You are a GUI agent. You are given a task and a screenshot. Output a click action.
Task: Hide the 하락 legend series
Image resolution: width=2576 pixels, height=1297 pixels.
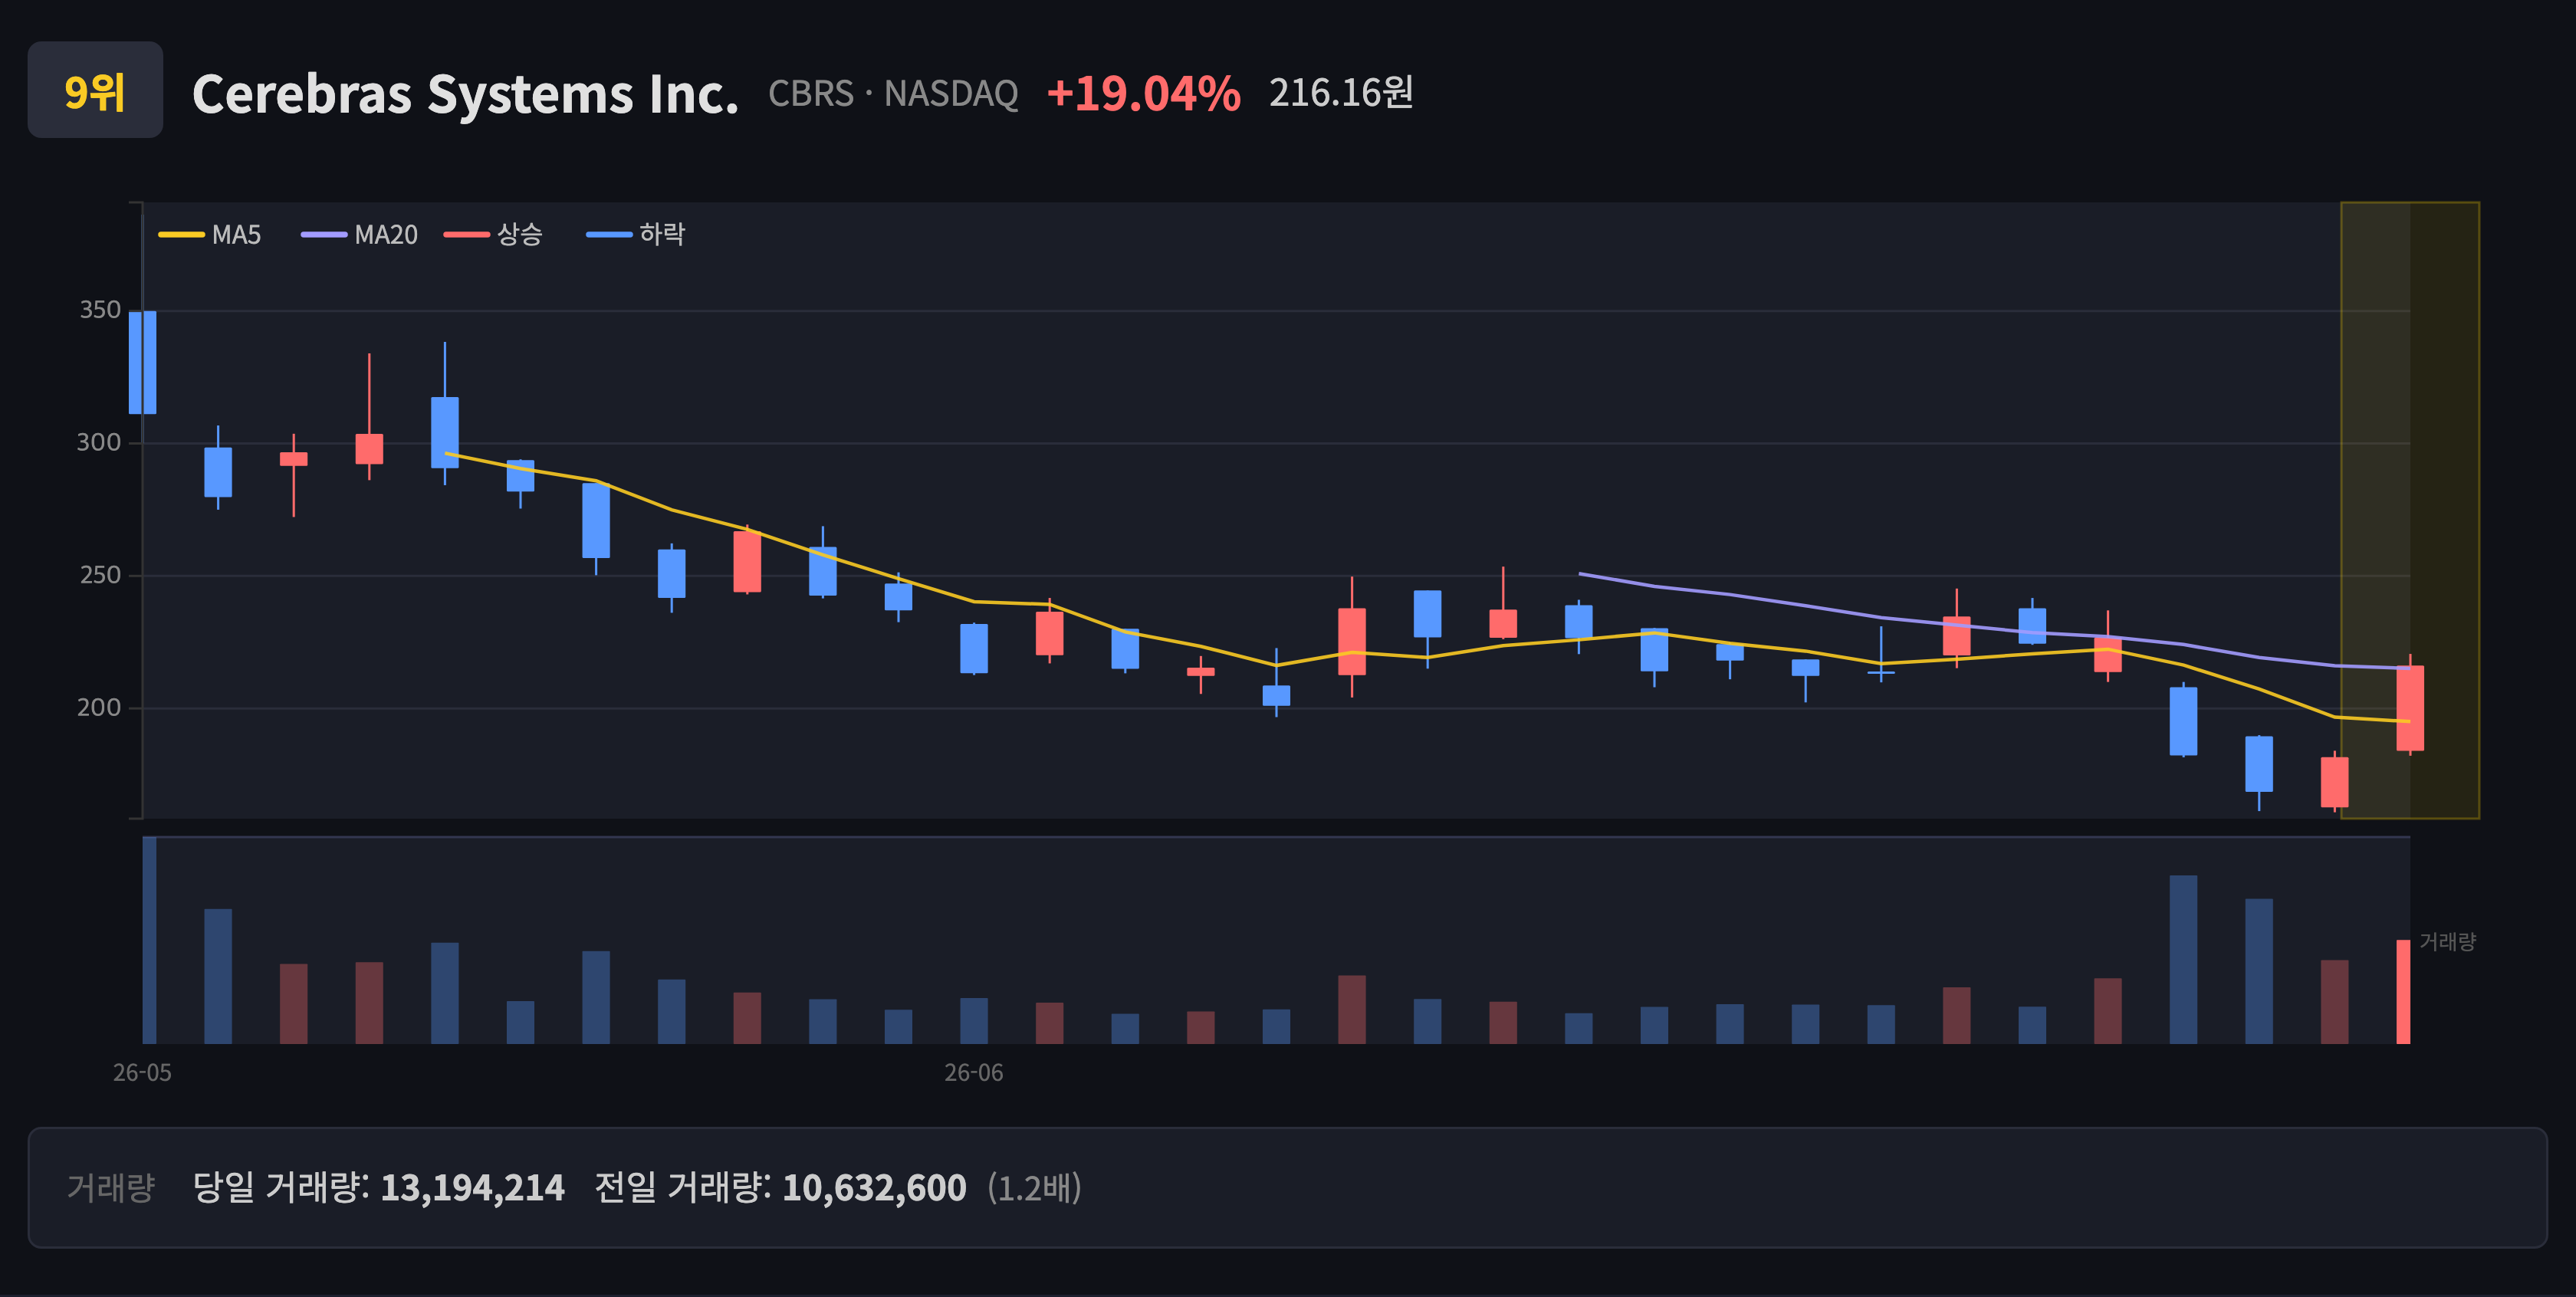[636, 234]
